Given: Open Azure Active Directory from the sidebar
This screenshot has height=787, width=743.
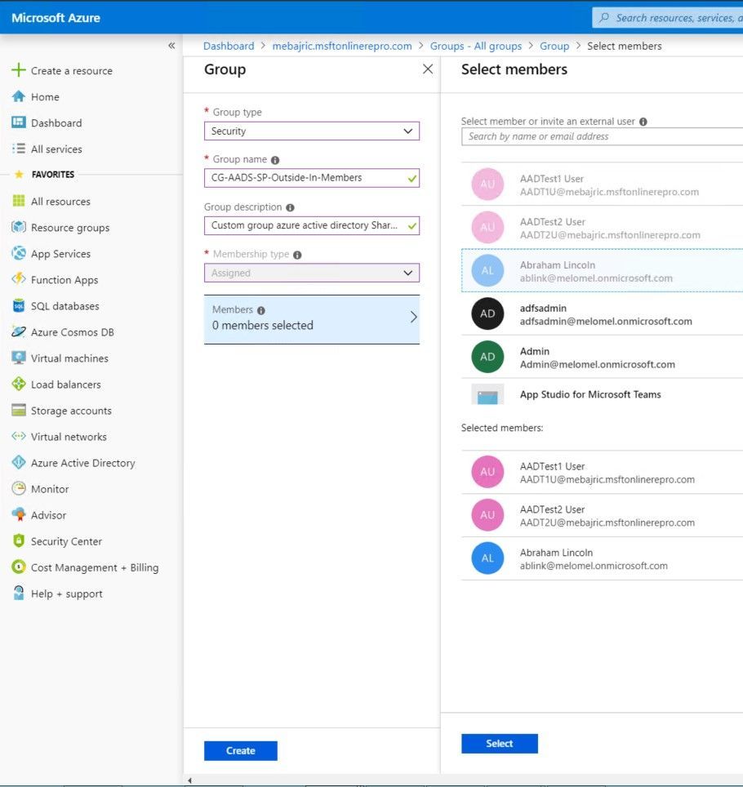Looking at the screenshot, I should tap(82, 463).
